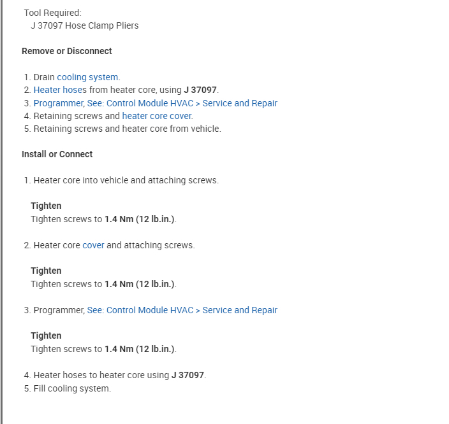Click the Remove or Disconnect heading
Image resolution: width=449 pixels, height=424 pixels.
(66, 51)
